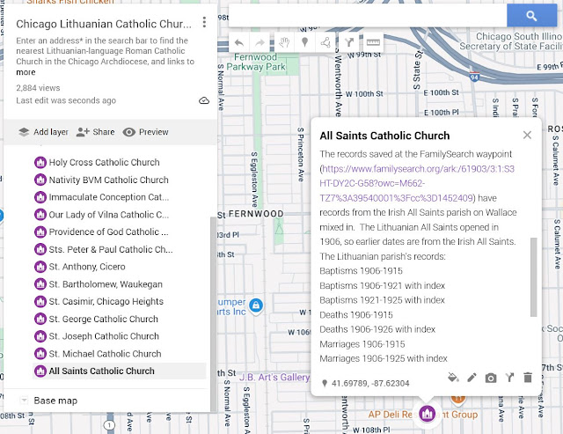Viewport: 563px width, 434px height.
Task: Click the coordinates 41.69789, -87.62304
Action: (370, 383)
